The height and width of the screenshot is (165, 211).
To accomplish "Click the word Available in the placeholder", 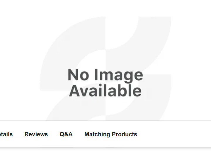I will pyautogui.click(x=105, y=91).
